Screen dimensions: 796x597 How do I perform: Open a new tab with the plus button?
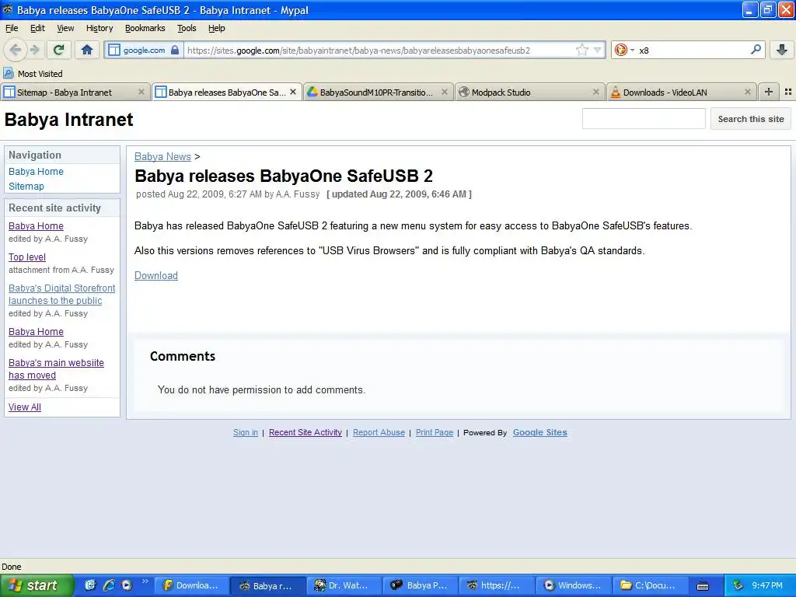click(x=769, y=92)
